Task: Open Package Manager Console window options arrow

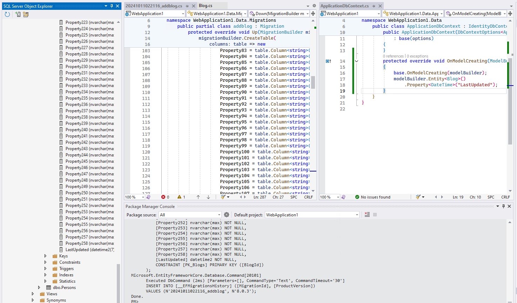Action: (x=498, y=206)
